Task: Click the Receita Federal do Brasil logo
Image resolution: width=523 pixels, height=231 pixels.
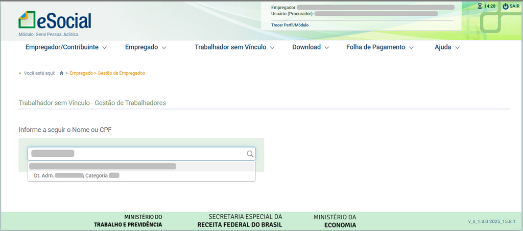Action: [240, 221]
